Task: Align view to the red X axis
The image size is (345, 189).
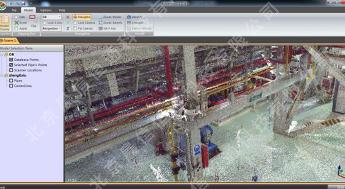Action: [68, 17]
